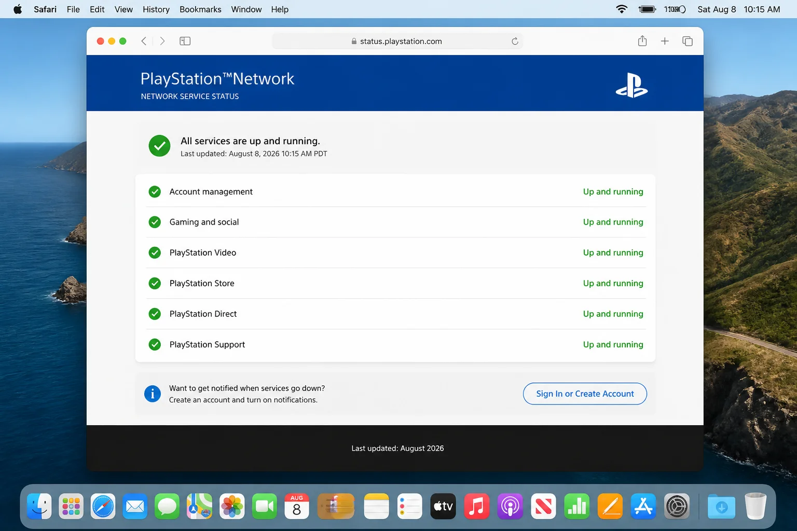The image size is (797, 531).
Task: Click 'Up and running' for PlayStation Store
Action: point(613,283)
